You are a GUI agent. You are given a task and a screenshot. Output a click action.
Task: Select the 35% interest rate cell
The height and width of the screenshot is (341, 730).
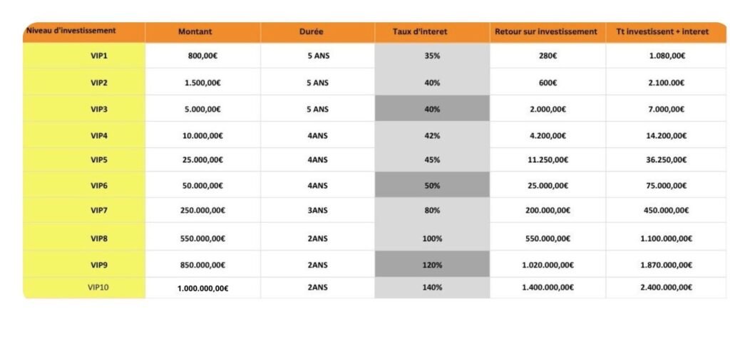[432, 56]
